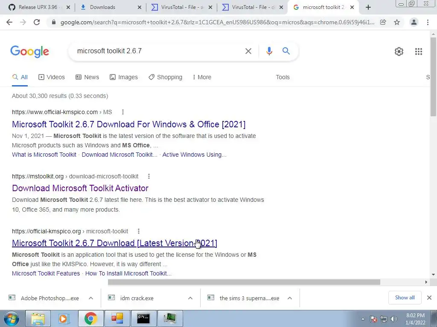Open Google settings gear icon
The image size is (437, 327).
pos(399,52)
